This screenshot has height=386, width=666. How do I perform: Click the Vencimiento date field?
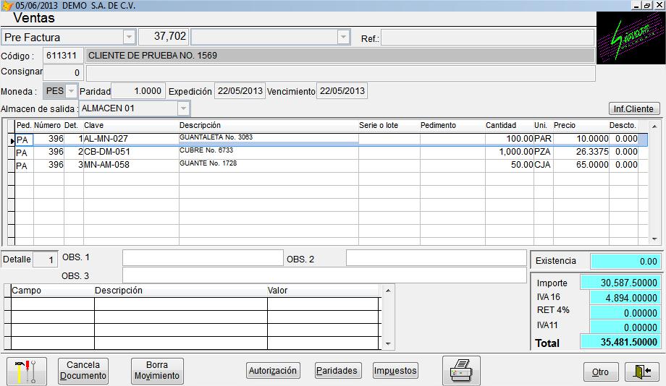[x=342, y=91]
